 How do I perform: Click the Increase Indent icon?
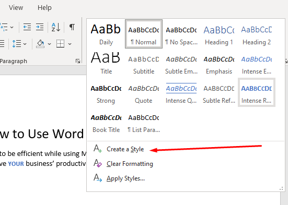click(x=40, y=27)
